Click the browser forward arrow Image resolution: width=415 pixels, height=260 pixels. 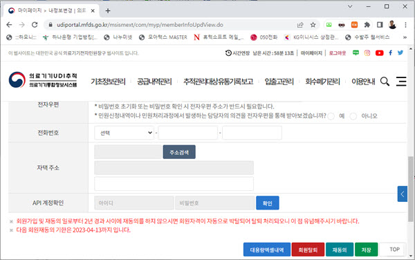(22, 25)
